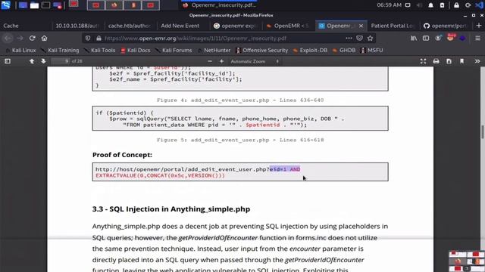Copy the current view bookmark link

coord(462,61)
